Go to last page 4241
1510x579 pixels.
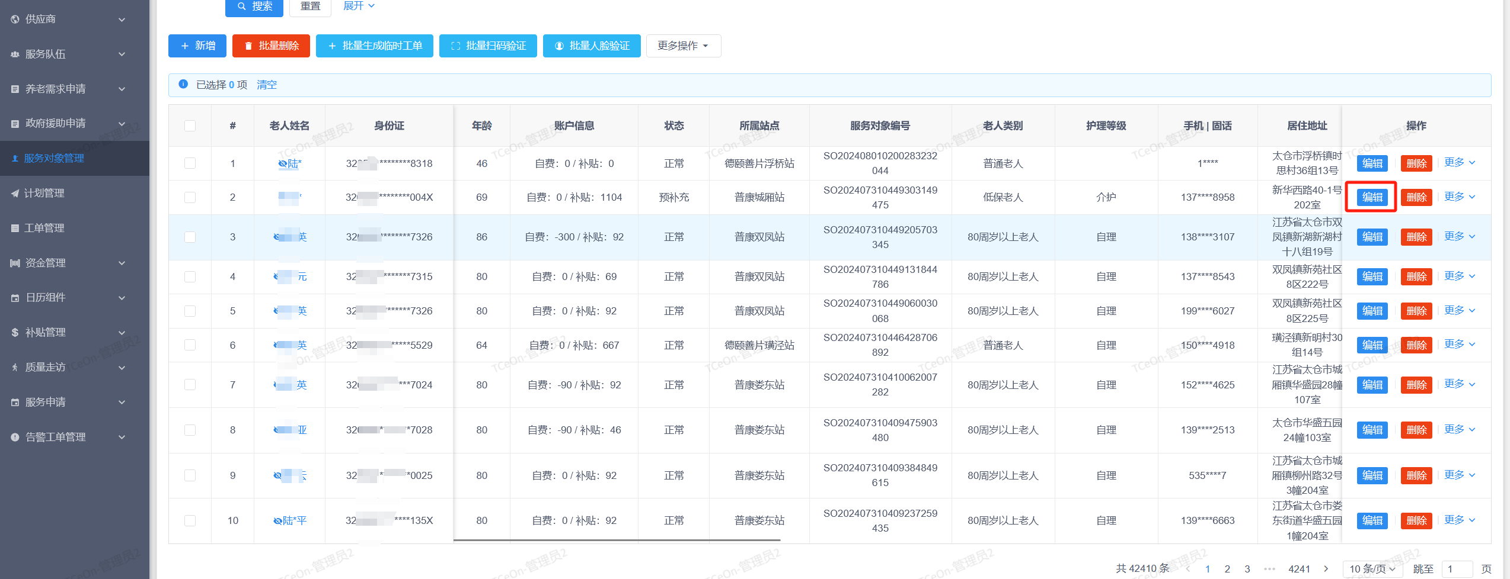point(1299,569)
